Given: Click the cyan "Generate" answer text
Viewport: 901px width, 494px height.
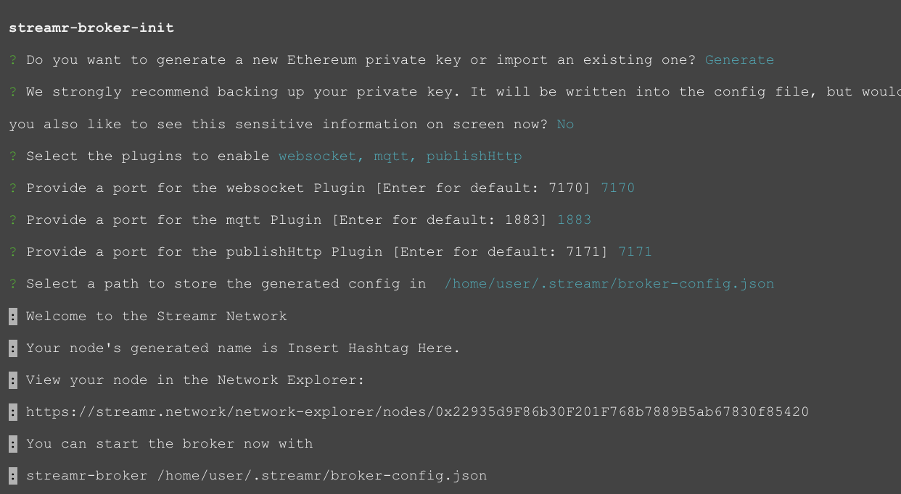Looking at the screenshot, I should coord(739,60).
